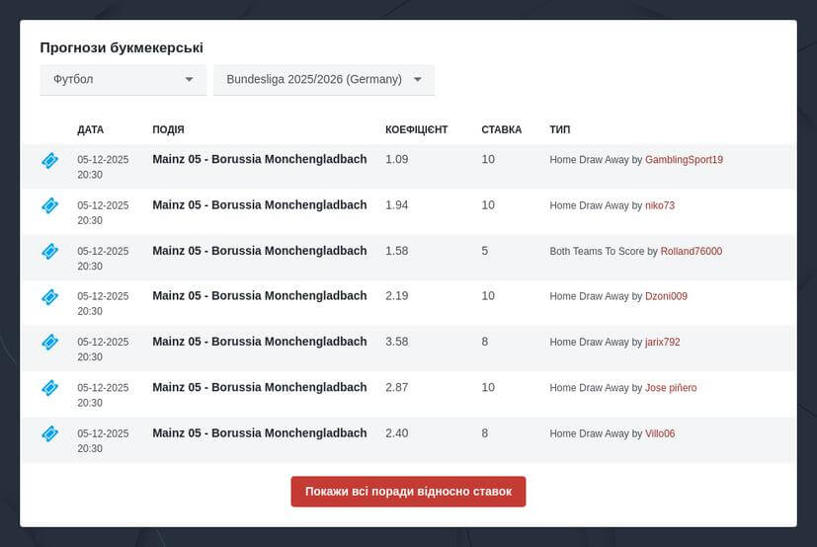This screenshot has width=817, height=547.
Task: Select the ticket icon beside Jose piñero's tip
Action: tap(49, 388)
